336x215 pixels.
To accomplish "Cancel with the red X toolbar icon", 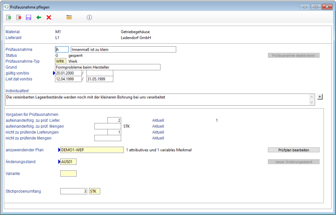I will tap(49, 17).
